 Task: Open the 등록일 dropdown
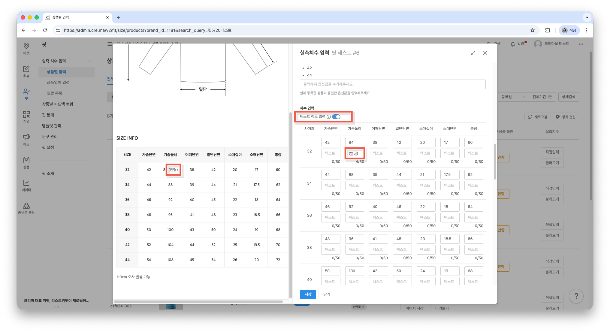pos(513,97)
